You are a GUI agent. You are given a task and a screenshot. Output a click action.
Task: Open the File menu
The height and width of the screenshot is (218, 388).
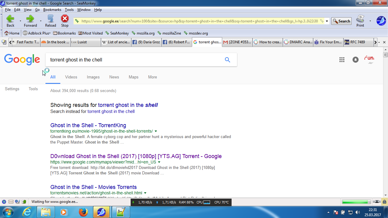click(x=8, y=10)
